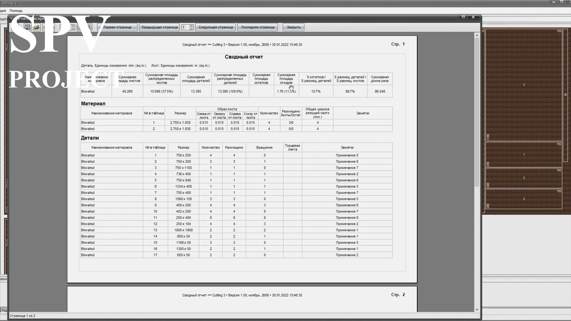Click the page number spinner arrows
The height and width of the screenshot is (321, 571).
(191, 27)
